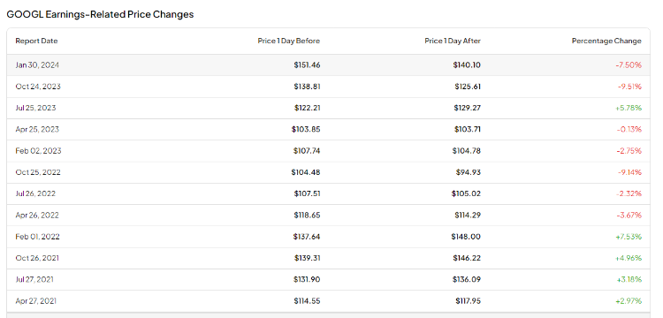
Task: Click the Percentage Change column header
Action: [x=606, y=41]
